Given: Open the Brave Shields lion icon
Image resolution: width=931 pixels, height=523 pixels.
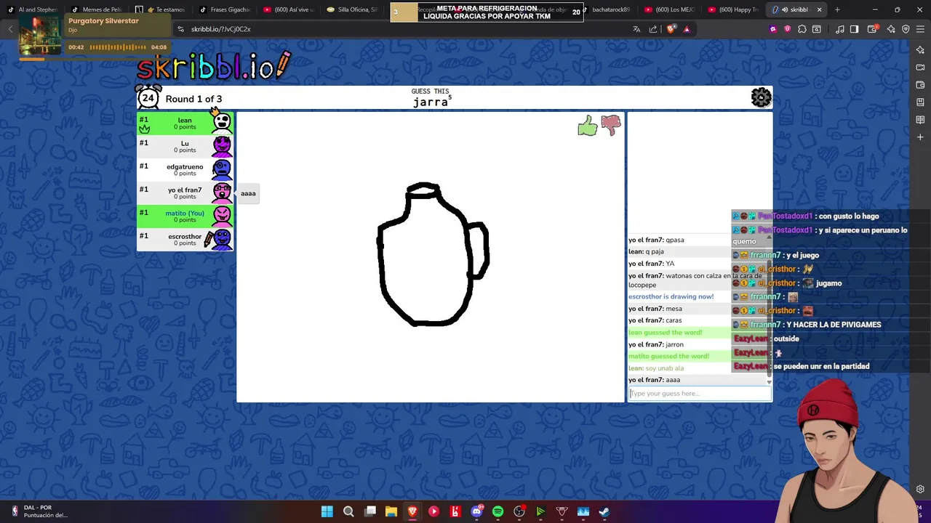Looking at the screenshot, I should pos(671,29).
